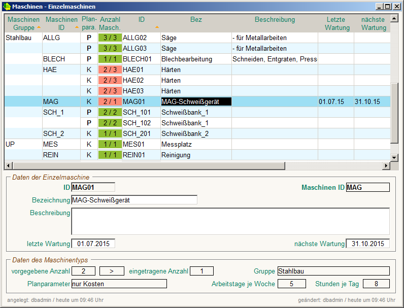Click the empty Beschreibung text area
404x308 pixels.
click(x=230, y=221)
